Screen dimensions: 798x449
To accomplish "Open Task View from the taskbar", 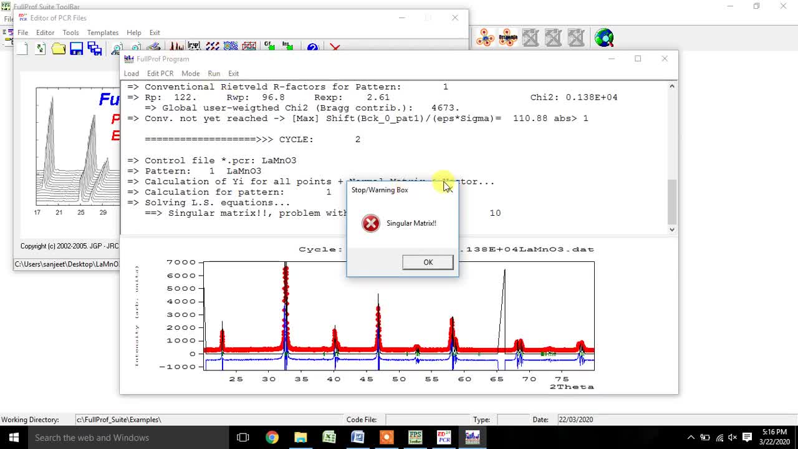I will [x=243, y=438].
